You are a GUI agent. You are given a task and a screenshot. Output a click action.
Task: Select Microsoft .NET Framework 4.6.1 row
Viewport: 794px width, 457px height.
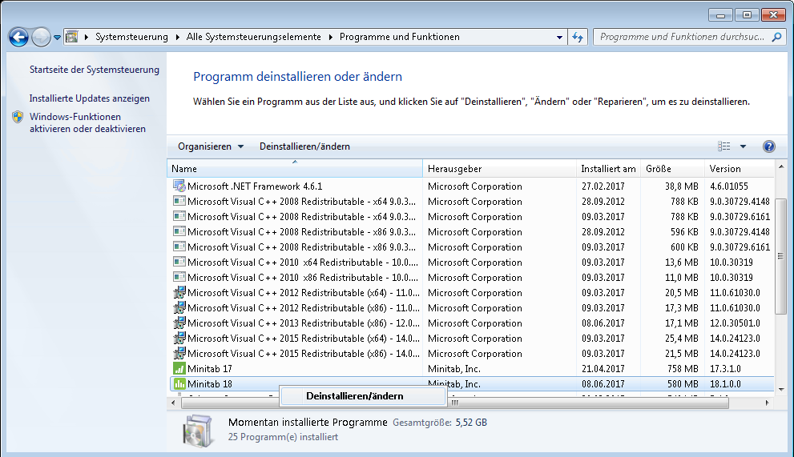click(471, 186)
